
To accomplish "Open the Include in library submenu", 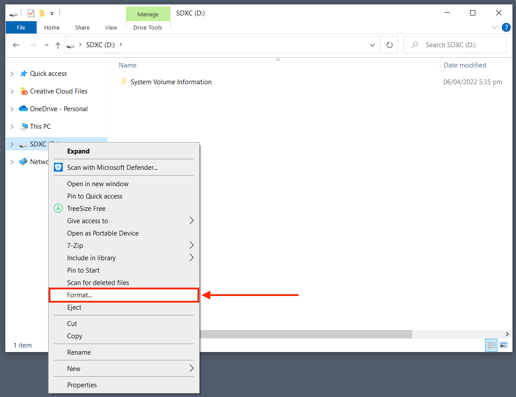I will [x=124, y=258].
